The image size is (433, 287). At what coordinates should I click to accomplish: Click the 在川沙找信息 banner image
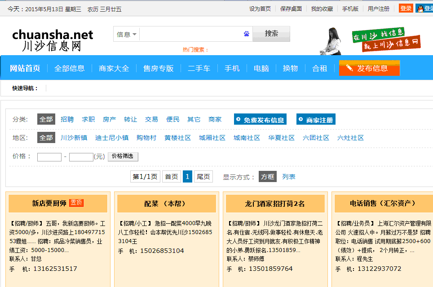tap(386, 39)
